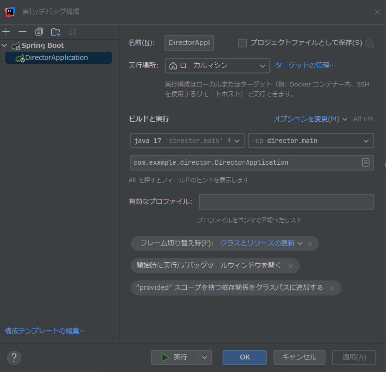Open help with the question mark button
The image size is (386, 372).
[x=14, y=358]
